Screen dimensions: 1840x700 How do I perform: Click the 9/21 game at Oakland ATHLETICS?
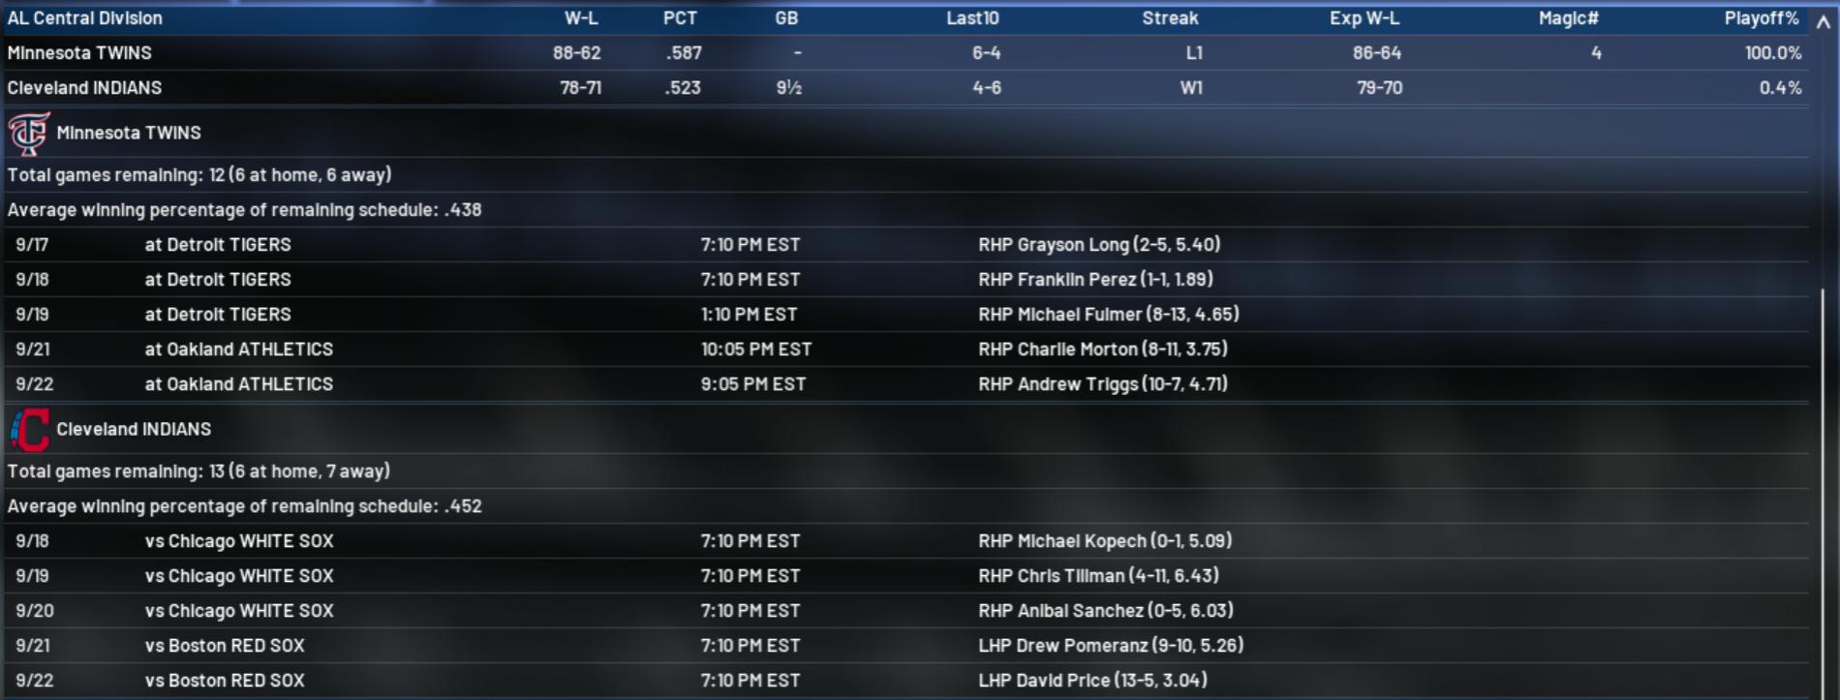tap(238, 350)
